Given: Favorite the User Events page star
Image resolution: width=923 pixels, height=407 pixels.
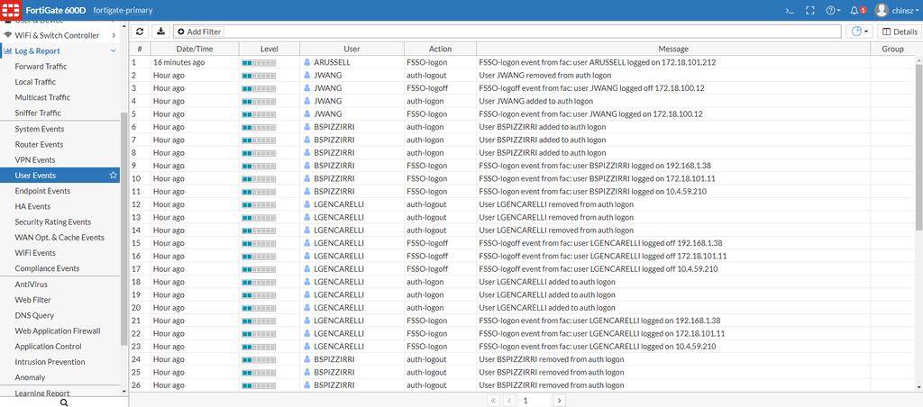Looking at the screenshot, I should pos(113,176).
